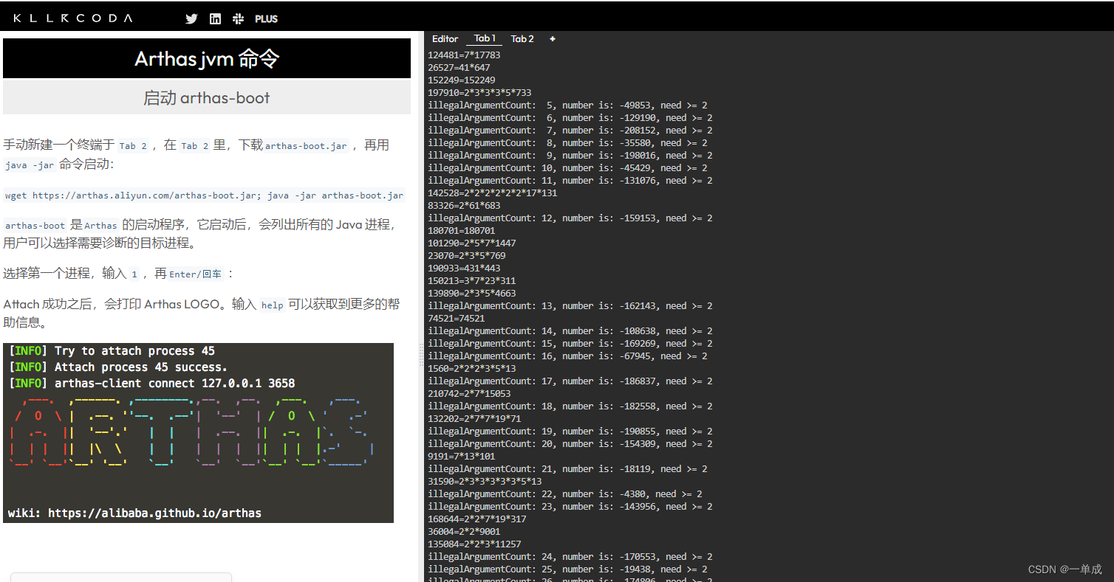The width and height of the screenshot is (1114, 582).
Task: Click terminal line '83326=2*61*683'
Action: pyautogui.click(x=464, y=206)
